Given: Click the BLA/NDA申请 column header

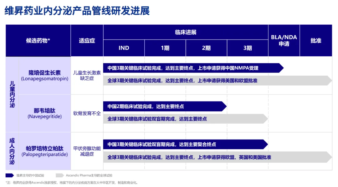Looking at the screenshot, I should coord(284,41).
